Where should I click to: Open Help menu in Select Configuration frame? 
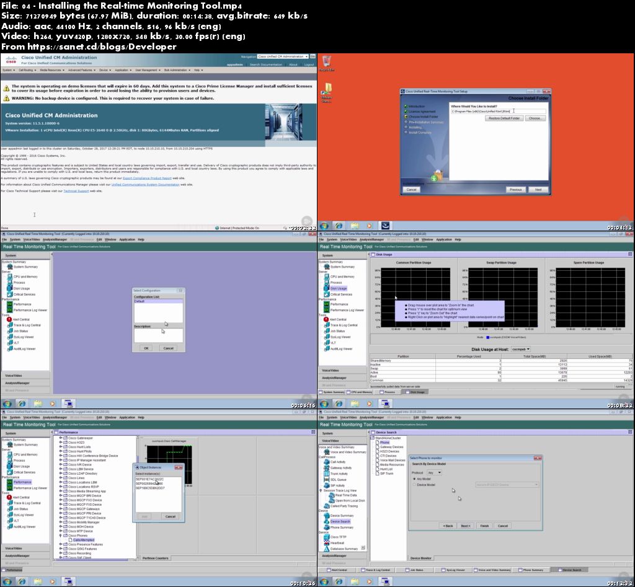[141, 240]
